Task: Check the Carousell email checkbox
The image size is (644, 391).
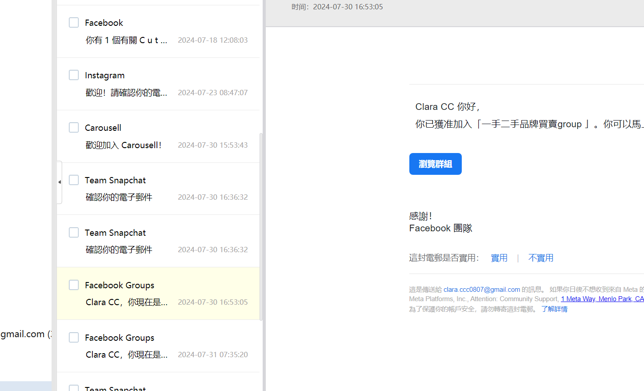Action: [x=74, y=128]
